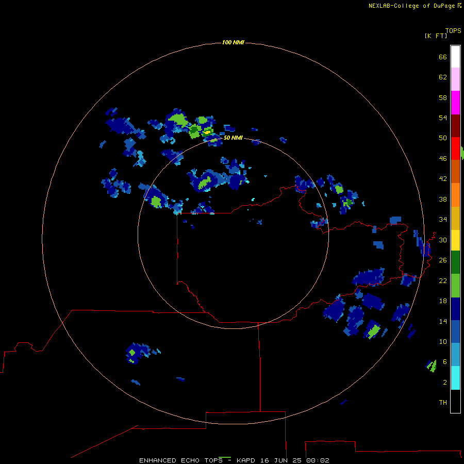Click the 50 NMI range ring label
This screenshot has height=464, width=464.
(233, 138)
